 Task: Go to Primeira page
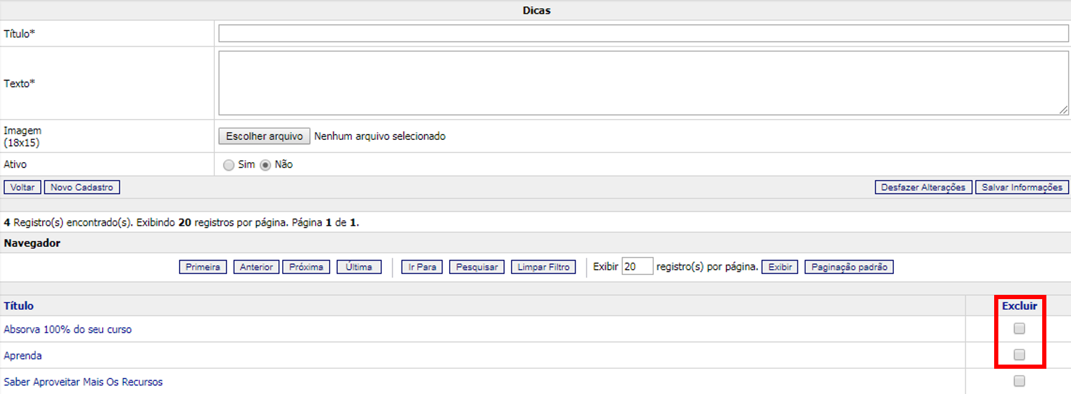coord(203,267)
